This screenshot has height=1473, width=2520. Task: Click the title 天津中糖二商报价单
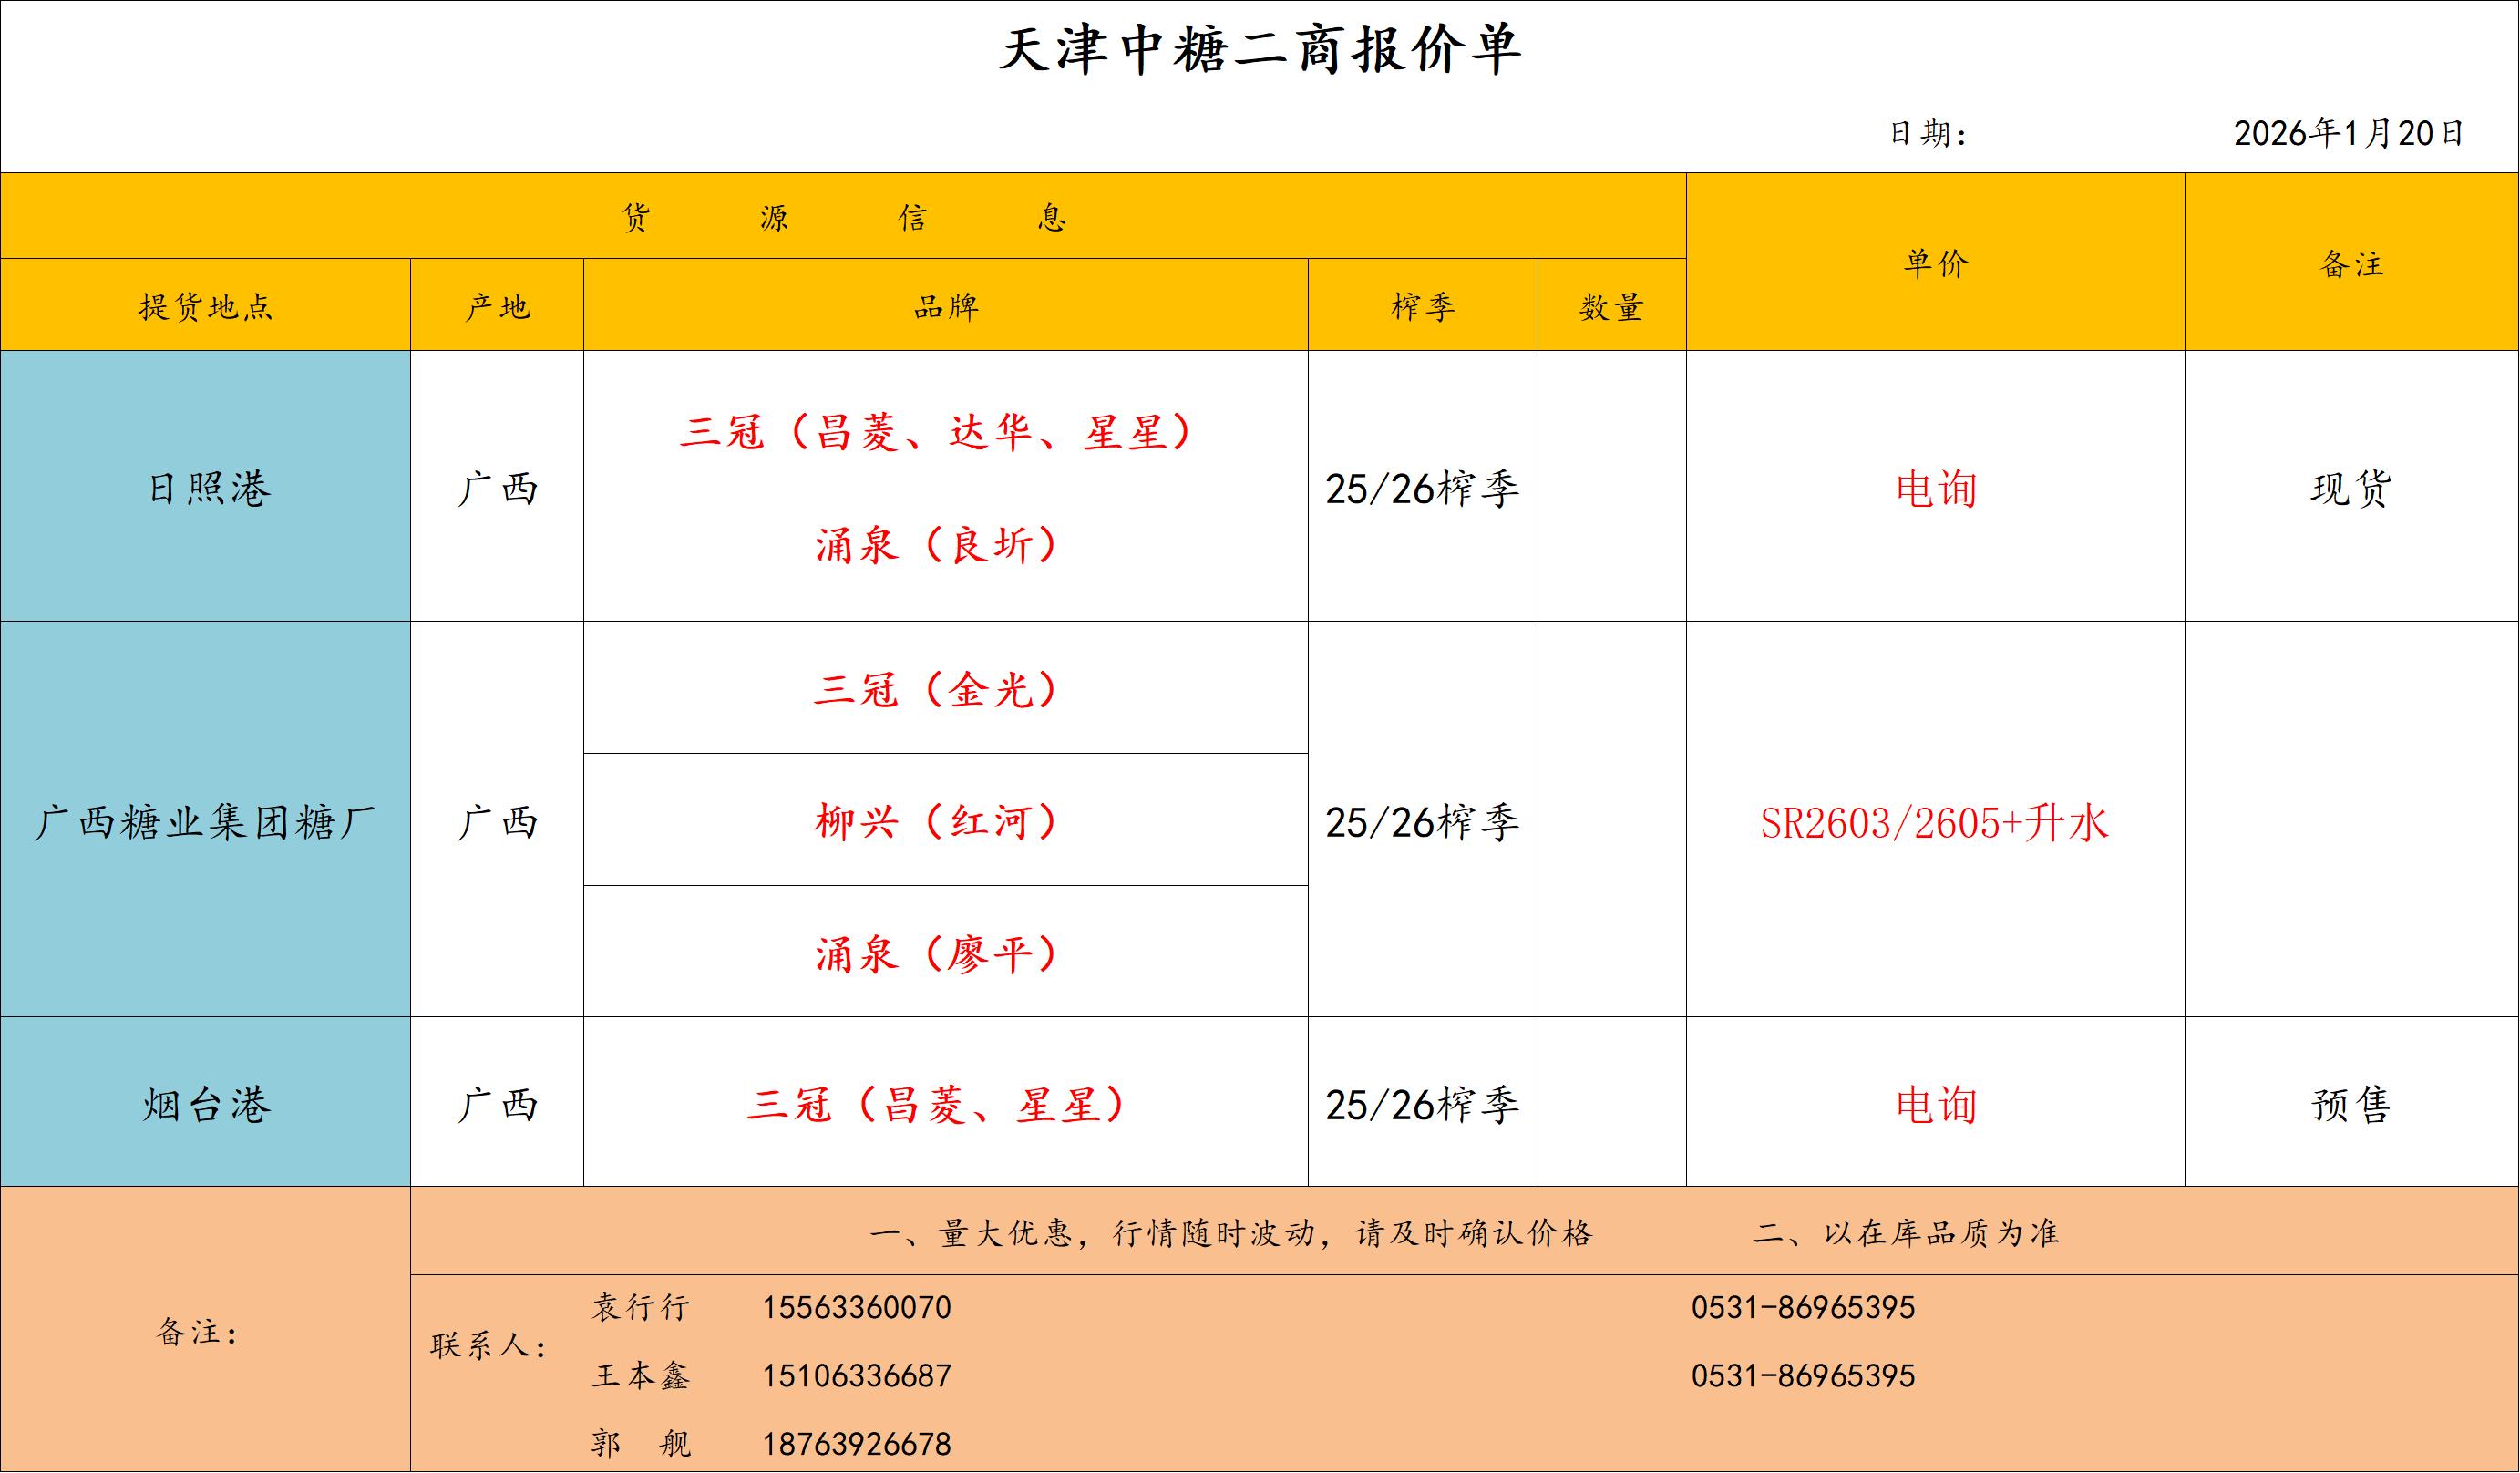click(x=1260, y=50)
